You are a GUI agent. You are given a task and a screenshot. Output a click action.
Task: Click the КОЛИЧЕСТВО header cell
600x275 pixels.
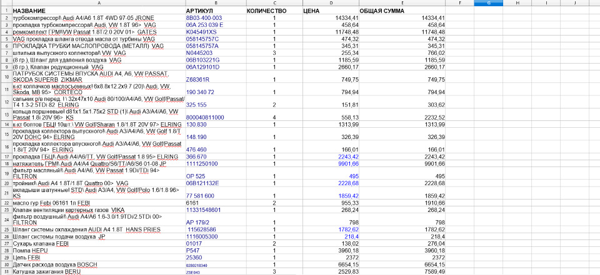click(274, 11)
